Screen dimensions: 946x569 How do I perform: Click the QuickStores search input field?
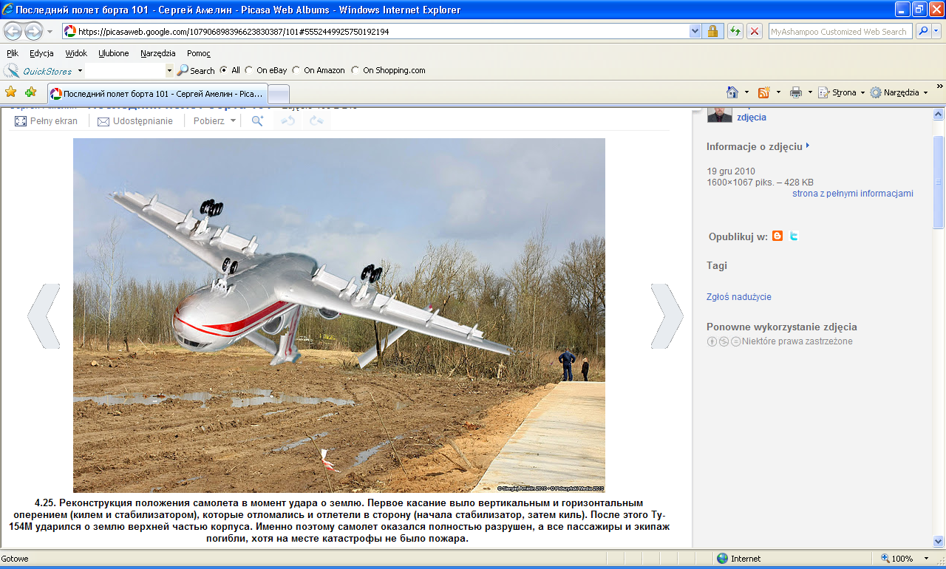point(125,71)
